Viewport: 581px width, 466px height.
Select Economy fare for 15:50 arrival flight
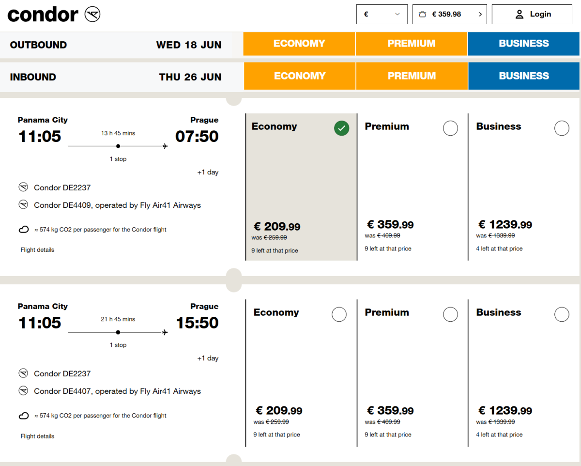pos(339,314)
